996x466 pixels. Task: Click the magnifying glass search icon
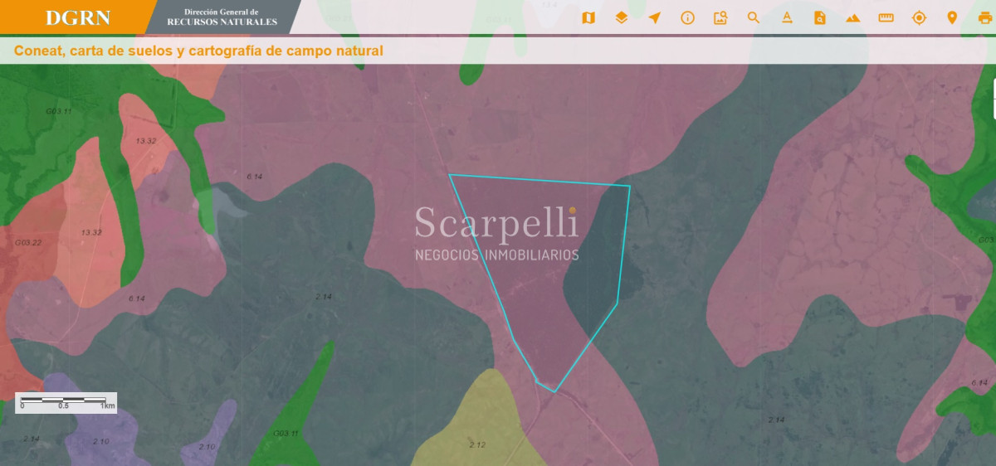click(x=754, y=17)
